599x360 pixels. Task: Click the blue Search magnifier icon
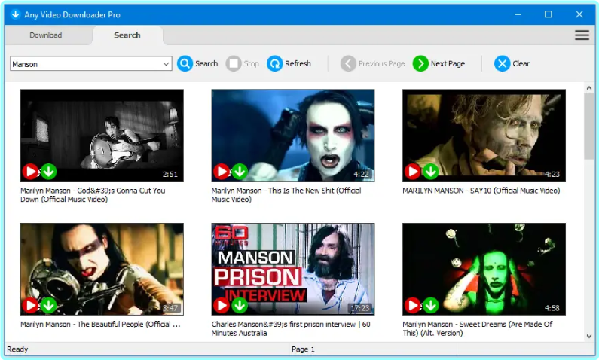tap(185, 64)
